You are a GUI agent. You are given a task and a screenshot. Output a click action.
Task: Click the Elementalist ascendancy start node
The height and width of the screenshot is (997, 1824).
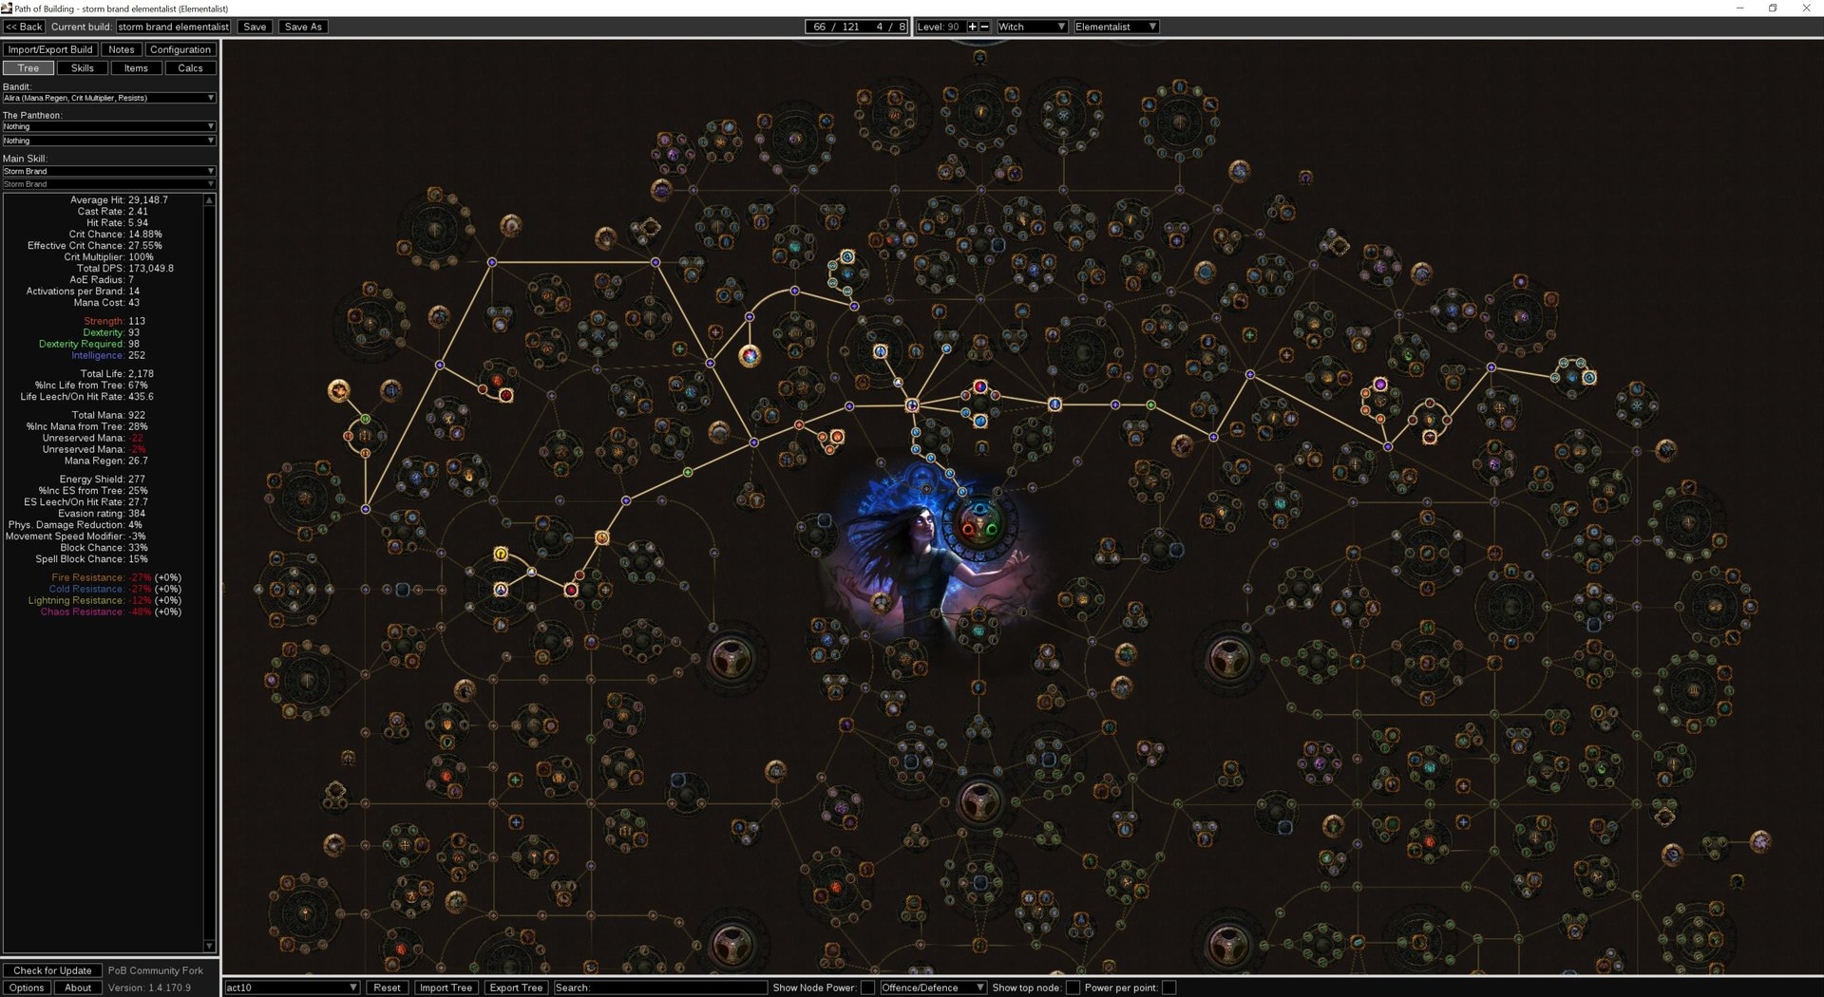[979, 524]
